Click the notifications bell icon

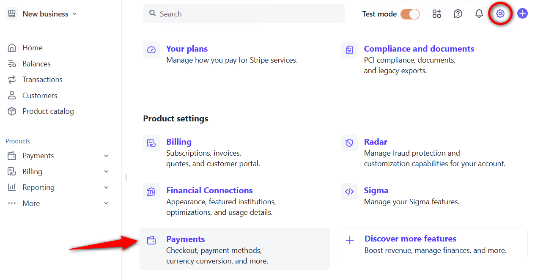tap(479, 14)
